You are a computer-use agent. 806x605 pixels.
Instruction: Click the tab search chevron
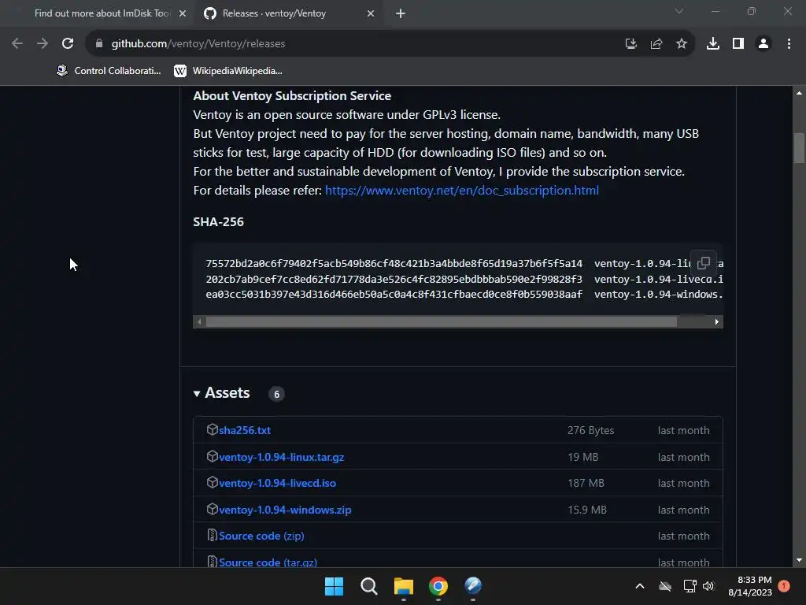(x=679, y=11)
